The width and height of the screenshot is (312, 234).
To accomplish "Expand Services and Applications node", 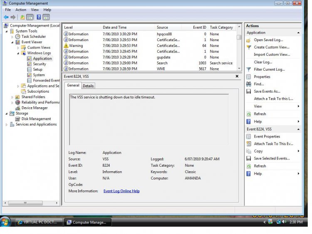I will [x=7, y=125].
